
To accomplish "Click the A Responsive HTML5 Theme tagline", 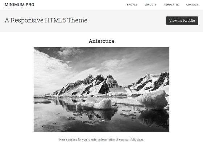I will pos(46,20).
